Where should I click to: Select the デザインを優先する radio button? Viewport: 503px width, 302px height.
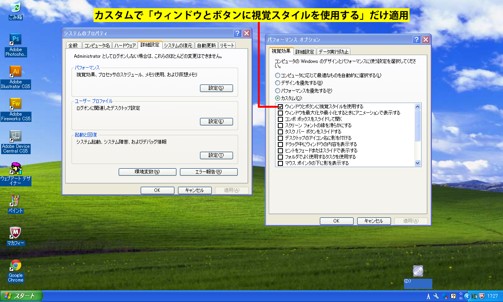[x=278, y=83]
